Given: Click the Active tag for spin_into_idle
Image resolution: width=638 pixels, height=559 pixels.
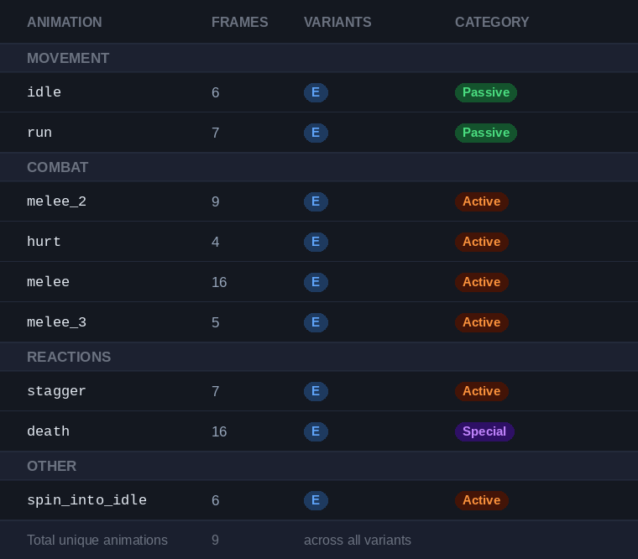Looking at the screenshot, I should [481, 500].
